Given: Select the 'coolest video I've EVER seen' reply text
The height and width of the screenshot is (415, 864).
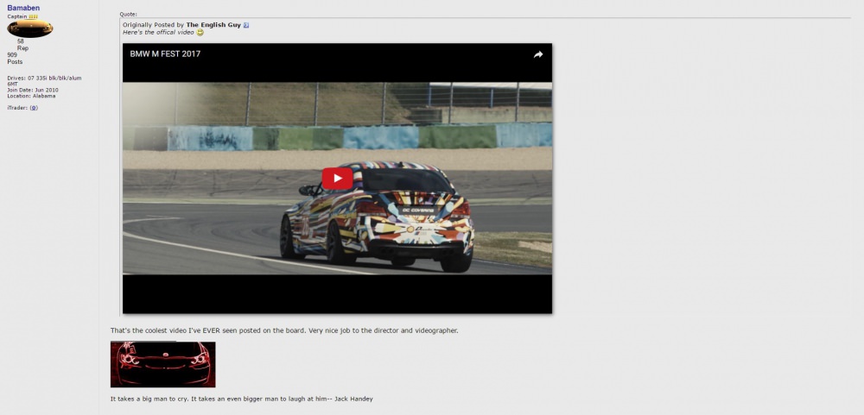Looking at the screenshot, I should pos(284,330).
